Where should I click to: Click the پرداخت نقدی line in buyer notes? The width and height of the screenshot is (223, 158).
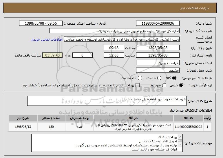click(167, 137)
